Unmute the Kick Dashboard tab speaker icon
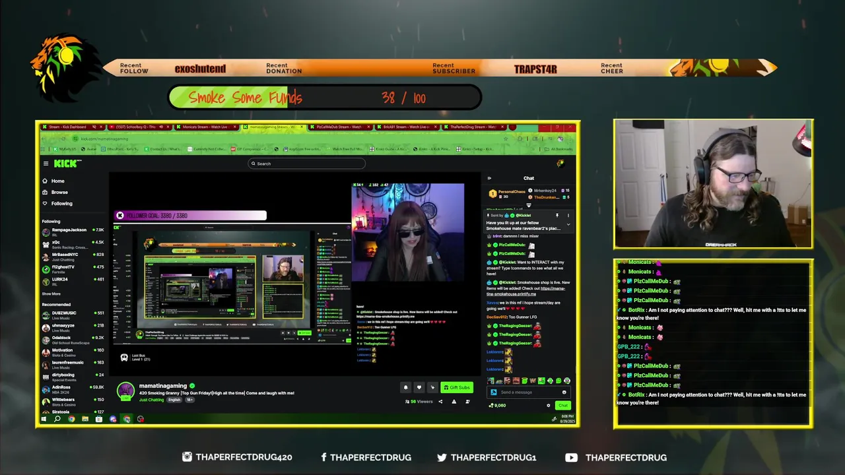 [x=94, y=127]
